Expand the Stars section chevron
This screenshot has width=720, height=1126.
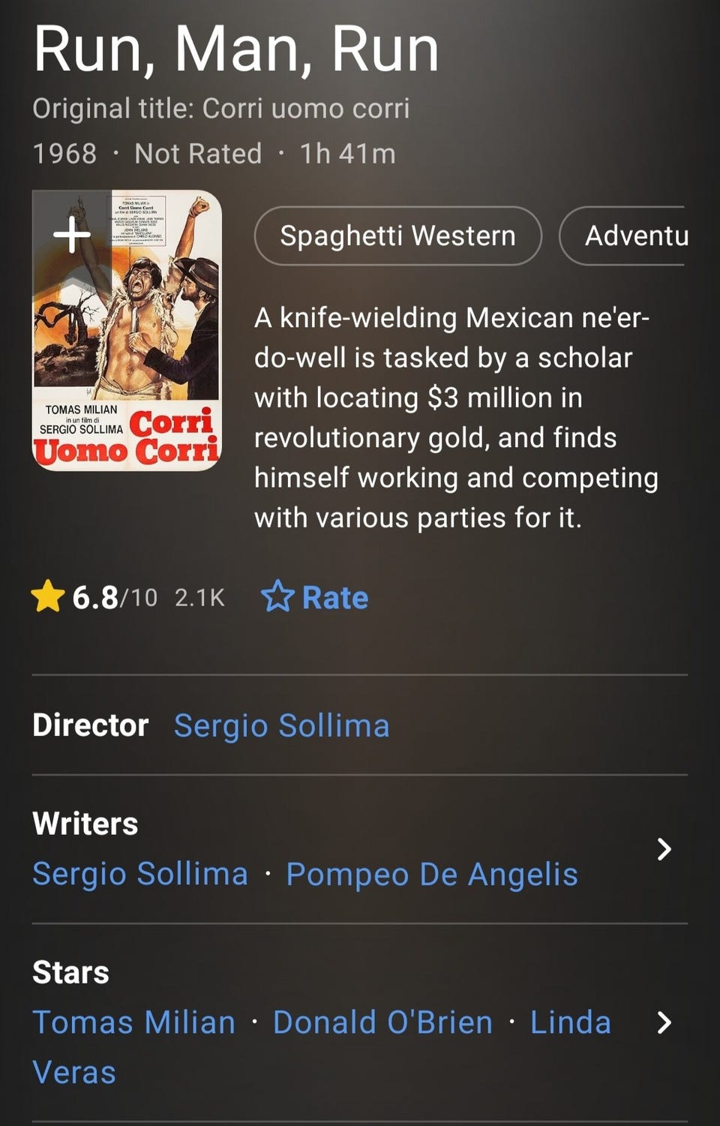664,1022
